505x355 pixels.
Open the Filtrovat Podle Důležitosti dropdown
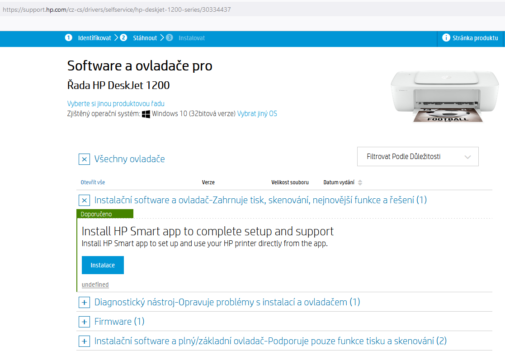417,157
